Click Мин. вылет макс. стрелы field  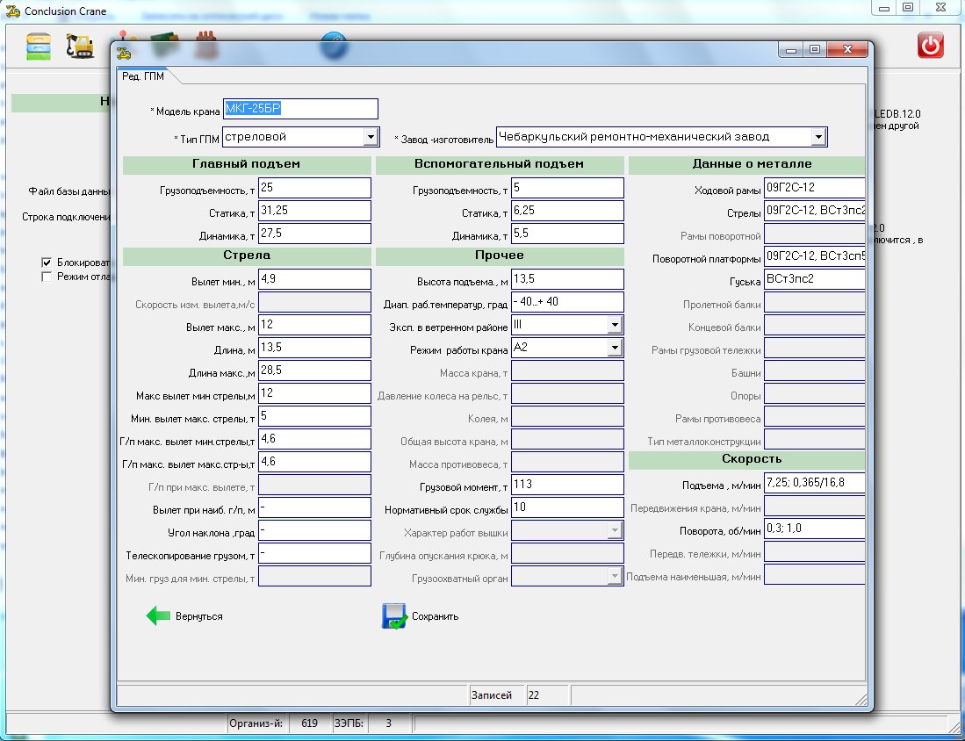click(x=314, y=416)
